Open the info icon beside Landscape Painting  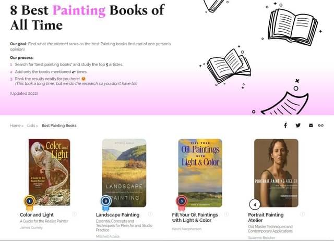click(x=150, y=214)
